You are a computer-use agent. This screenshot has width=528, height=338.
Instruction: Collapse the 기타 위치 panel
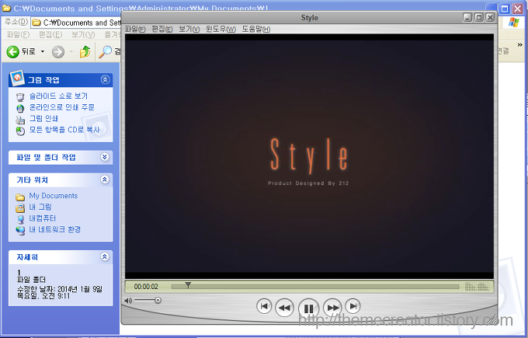click(x=105, y=179)
